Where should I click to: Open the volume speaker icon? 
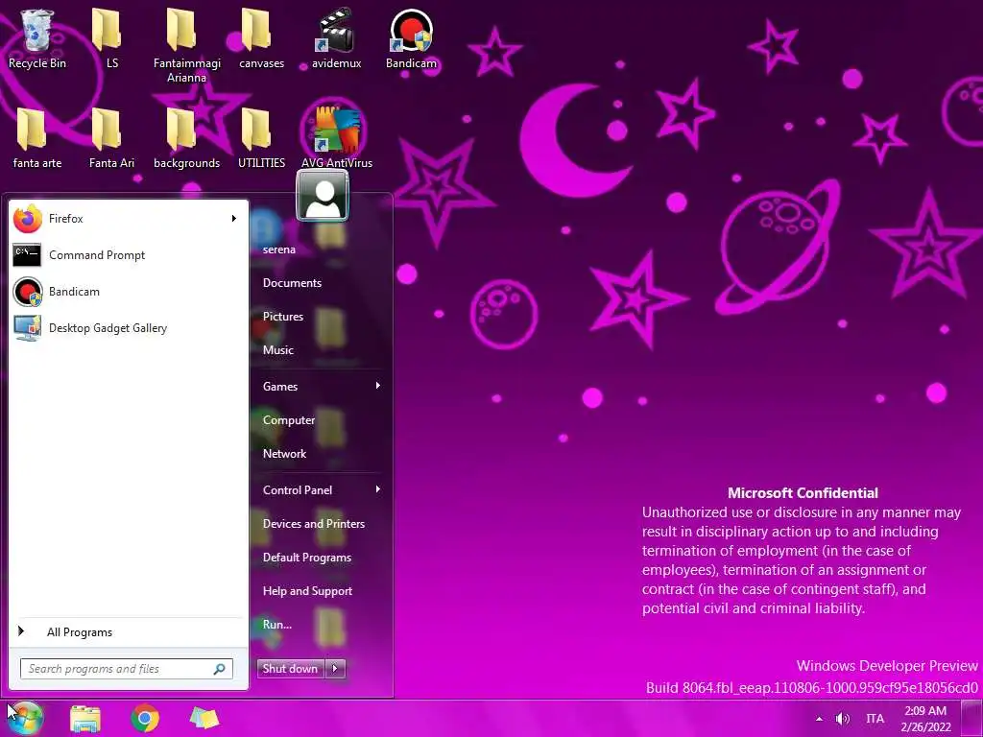(x=843, y=719)
